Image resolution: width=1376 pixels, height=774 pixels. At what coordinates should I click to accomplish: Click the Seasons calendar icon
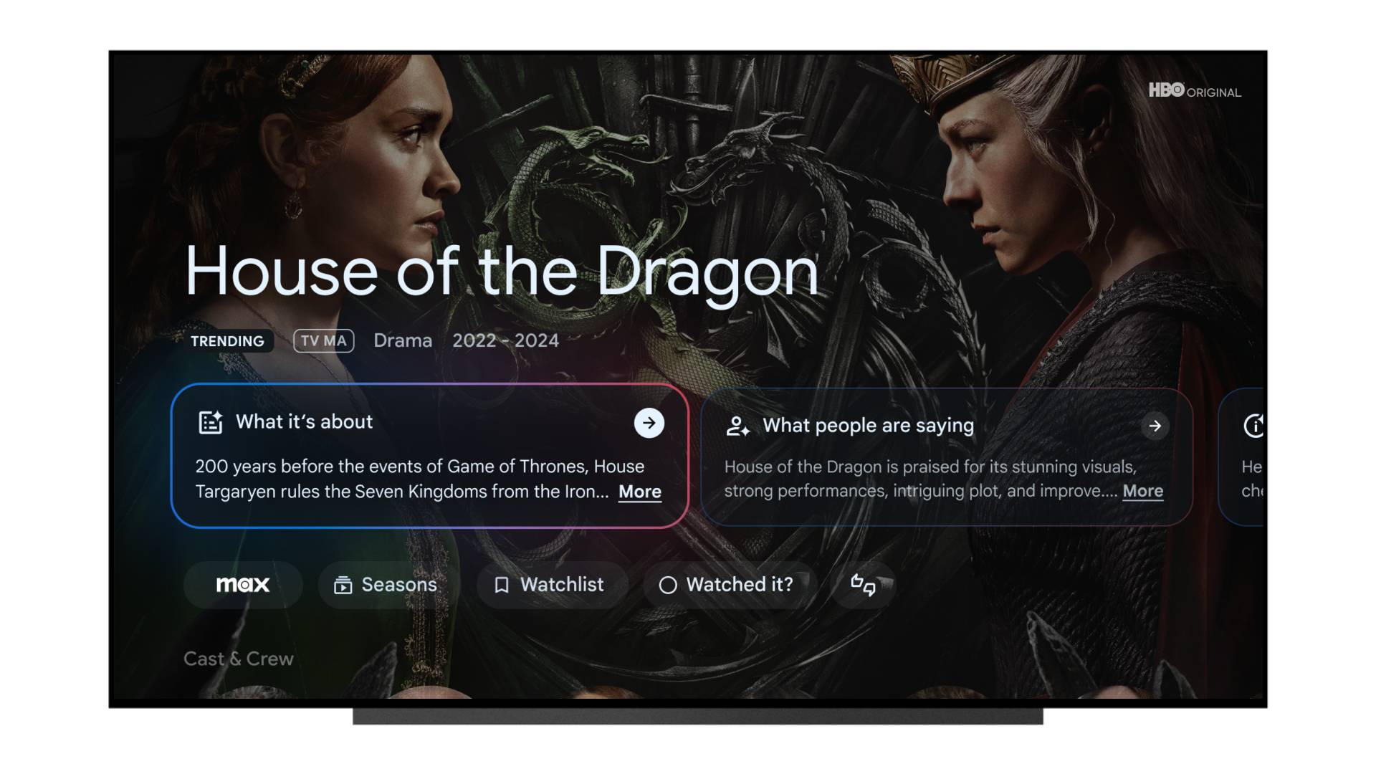pos(340,584)
